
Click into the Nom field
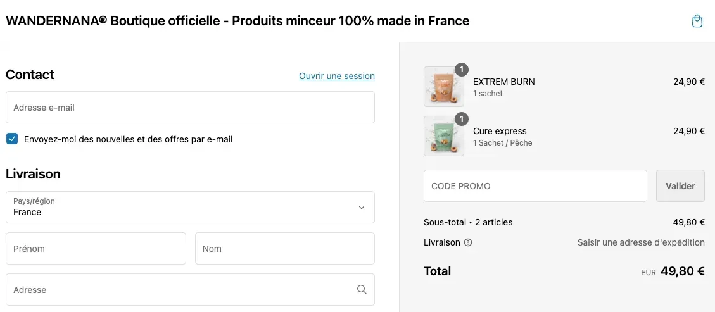(x=285, y=249)
